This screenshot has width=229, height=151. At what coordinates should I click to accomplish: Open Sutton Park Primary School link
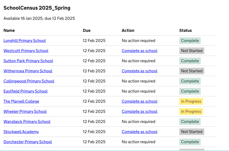[28, 61]
